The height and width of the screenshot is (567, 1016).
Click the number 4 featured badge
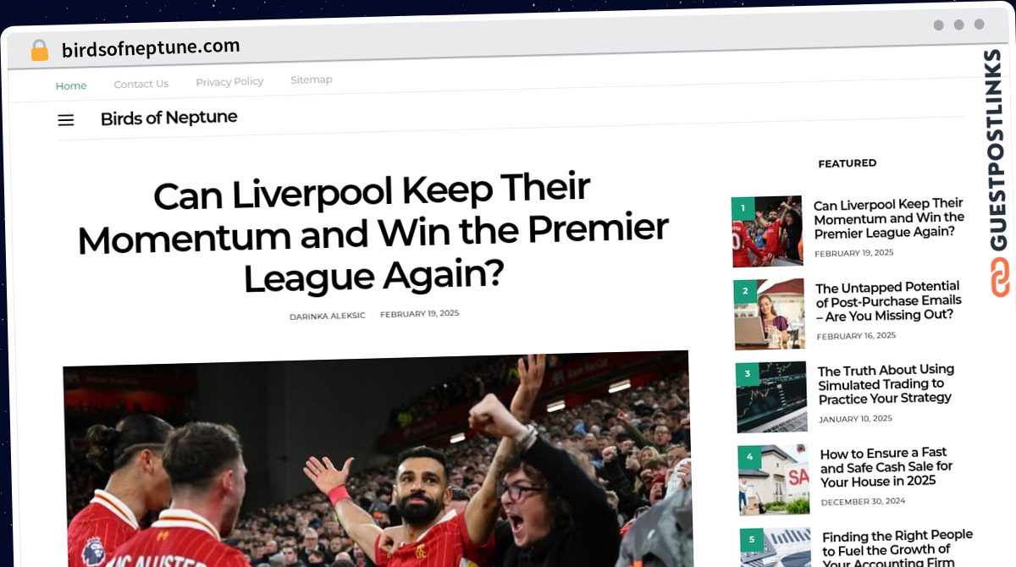point(749,456)
